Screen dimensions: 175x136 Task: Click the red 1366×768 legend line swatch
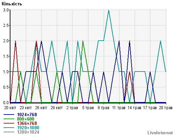point(9,123)
